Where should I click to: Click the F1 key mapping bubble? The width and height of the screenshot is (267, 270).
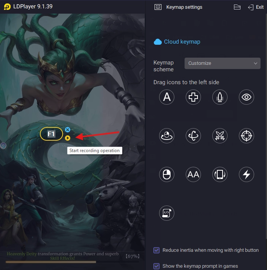tap(51, 134)
